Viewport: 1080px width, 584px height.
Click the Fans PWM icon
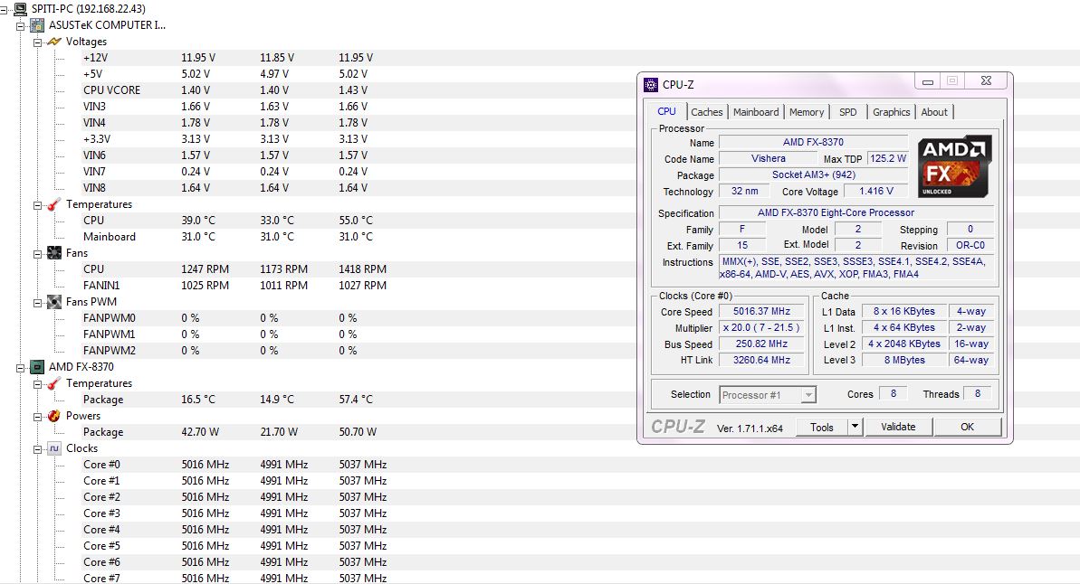(54, 302)
